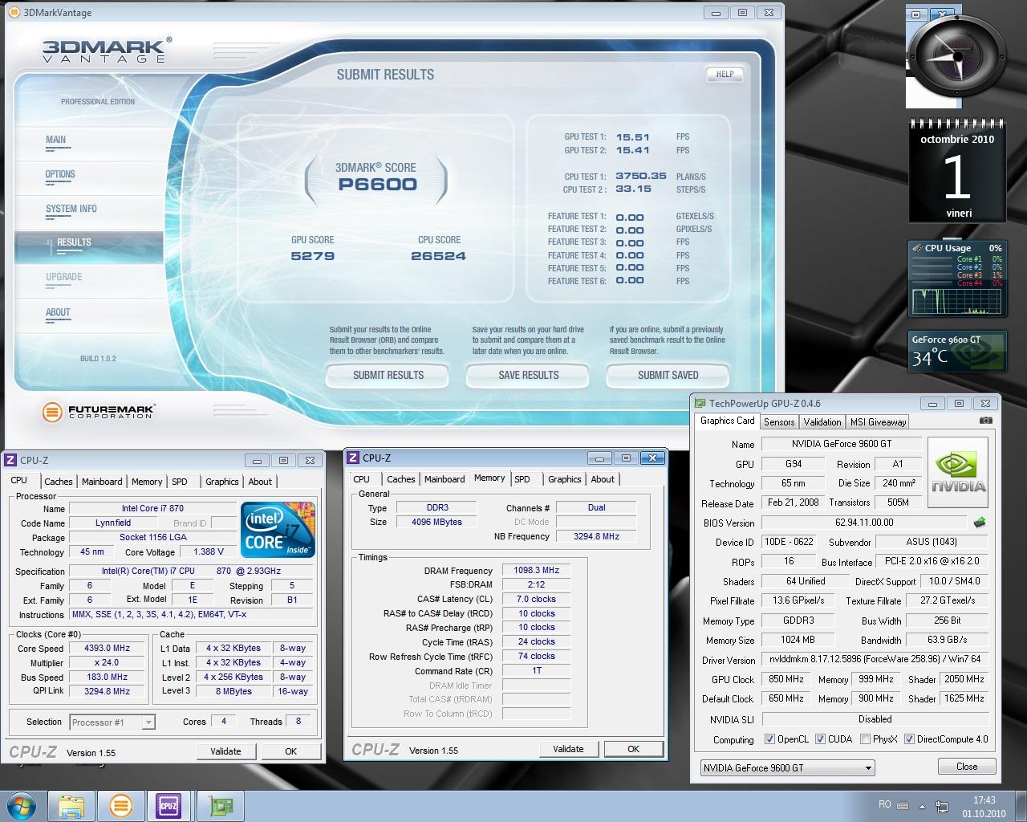Click the GPU-Z screenshot camera icon
This screenshot has width=1027, height=822.
986,421
